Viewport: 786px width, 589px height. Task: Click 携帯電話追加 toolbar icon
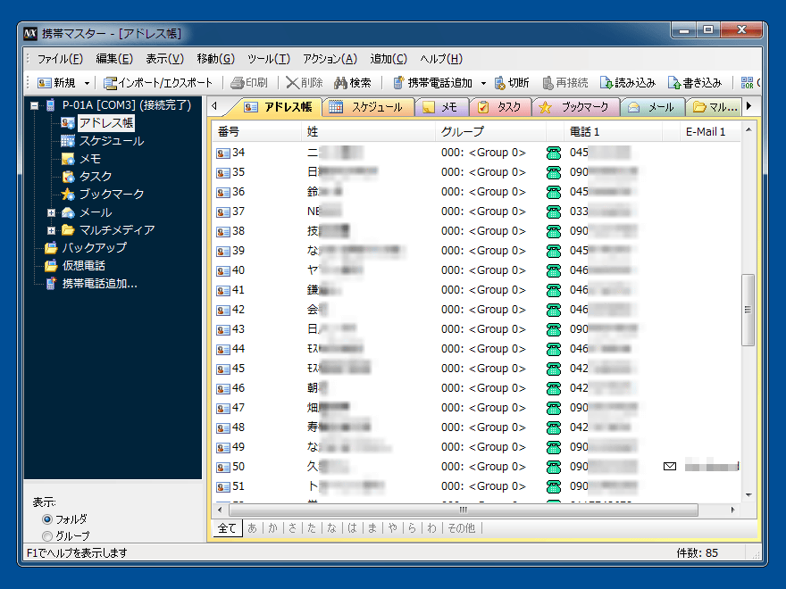[398, 83]
